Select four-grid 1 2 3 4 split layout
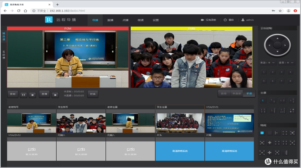The image size is (301, 168). tap(263, 110)
